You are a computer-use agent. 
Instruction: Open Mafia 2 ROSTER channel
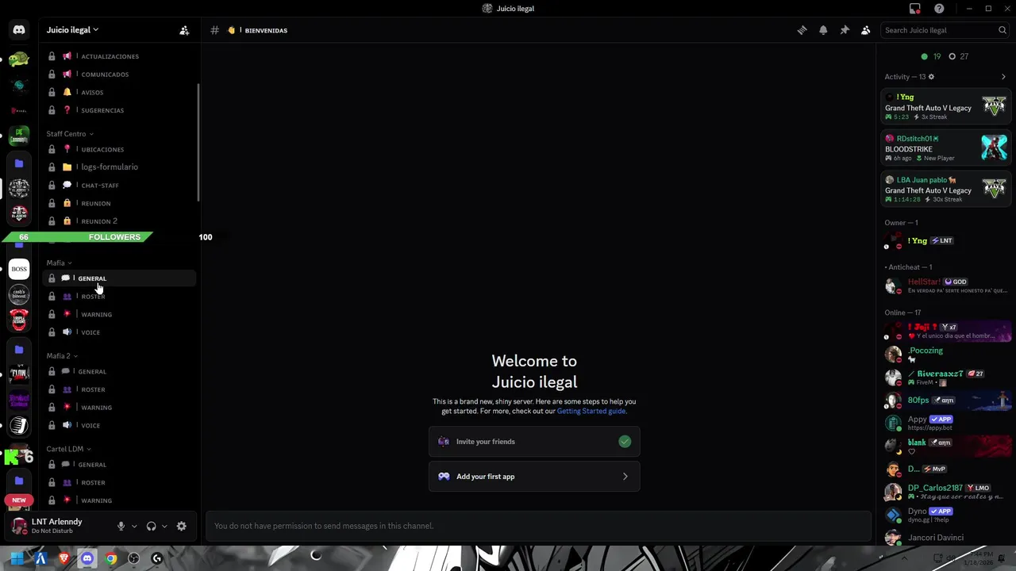119,389
